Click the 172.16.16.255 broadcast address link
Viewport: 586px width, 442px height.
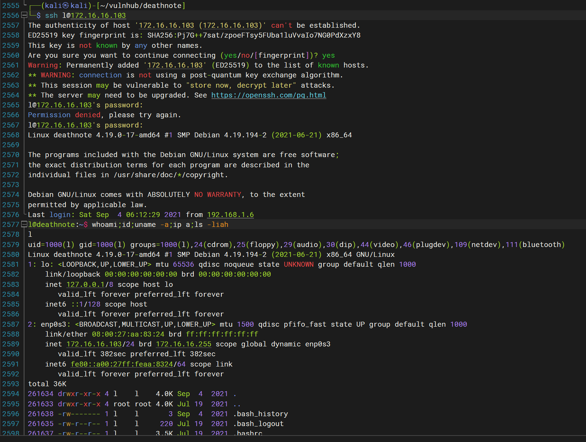click(183, 344)
